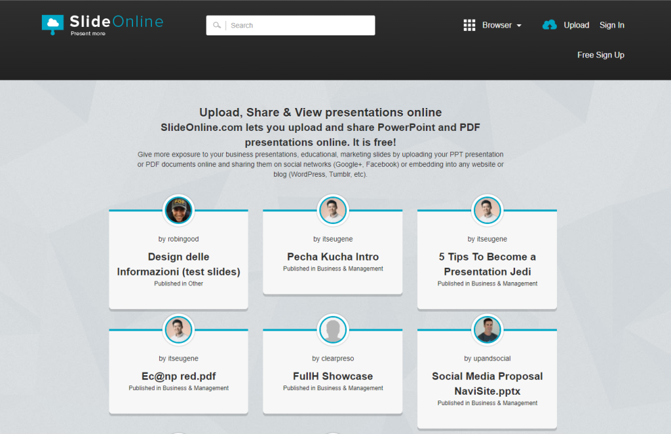This screenshot has height=434, width=671.
Task: Click 'Upload, Share & View presentations online' heading
Action: (x=320, y=113)
